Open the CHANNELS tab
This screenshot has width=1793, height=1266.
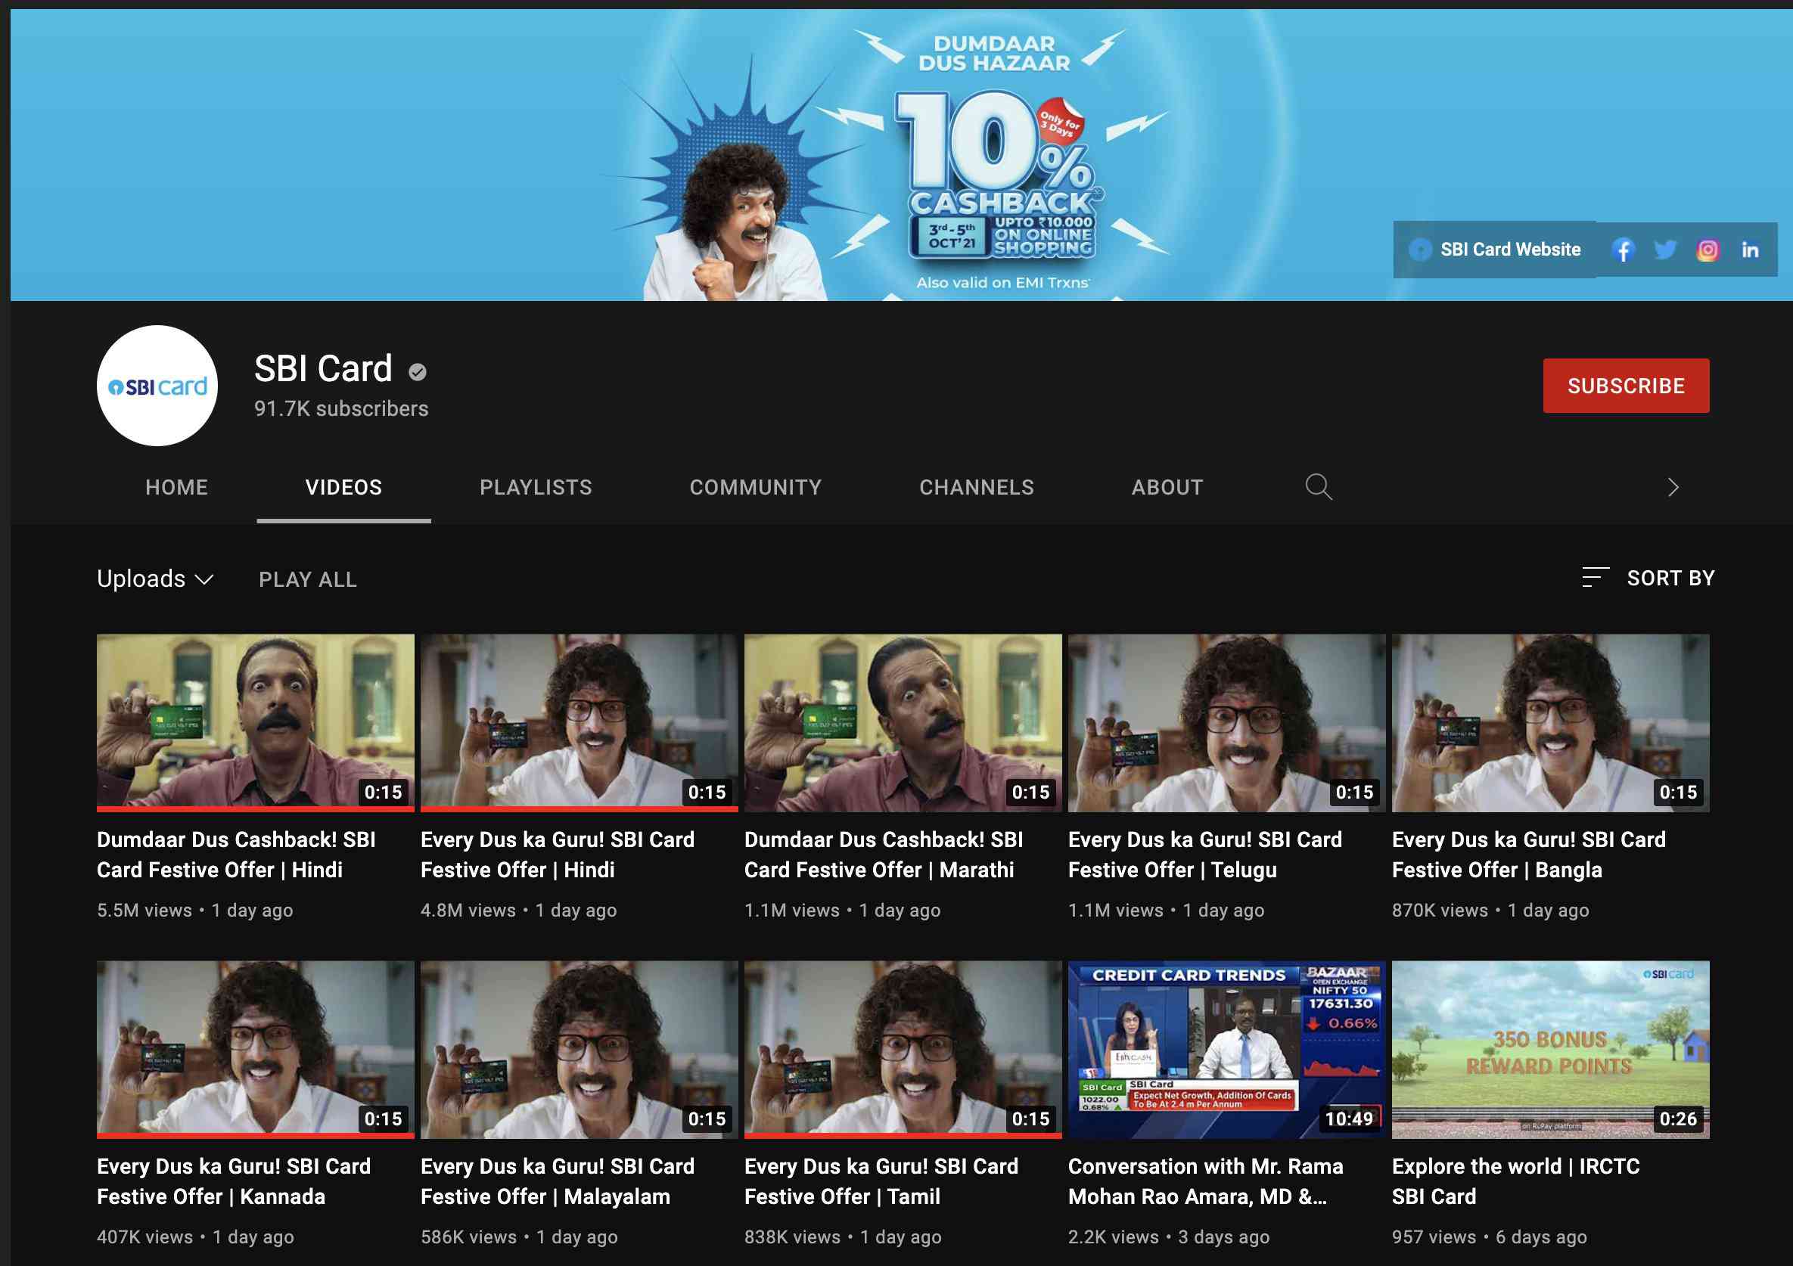pos(976,487)
